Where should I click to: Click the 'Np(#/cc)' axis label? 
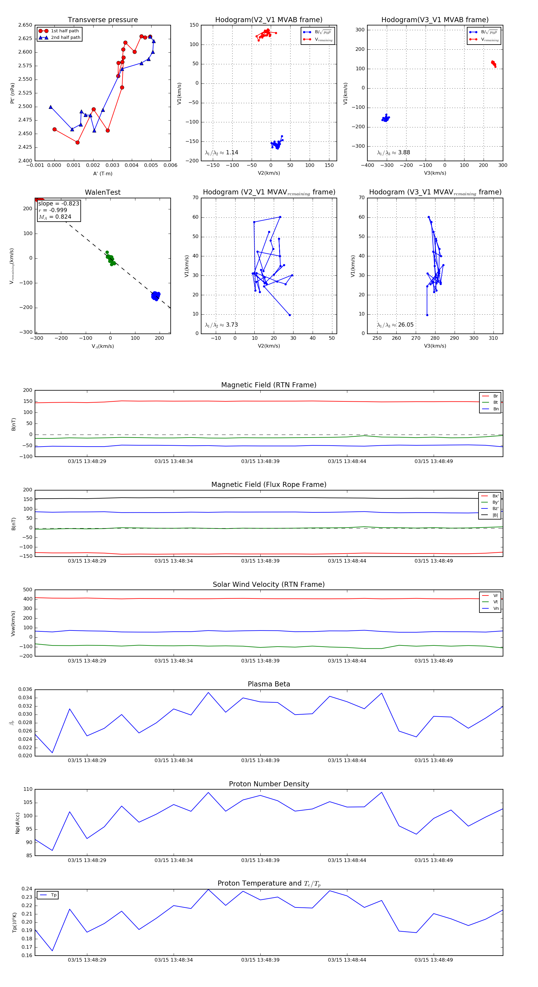(x=17, y=823)
